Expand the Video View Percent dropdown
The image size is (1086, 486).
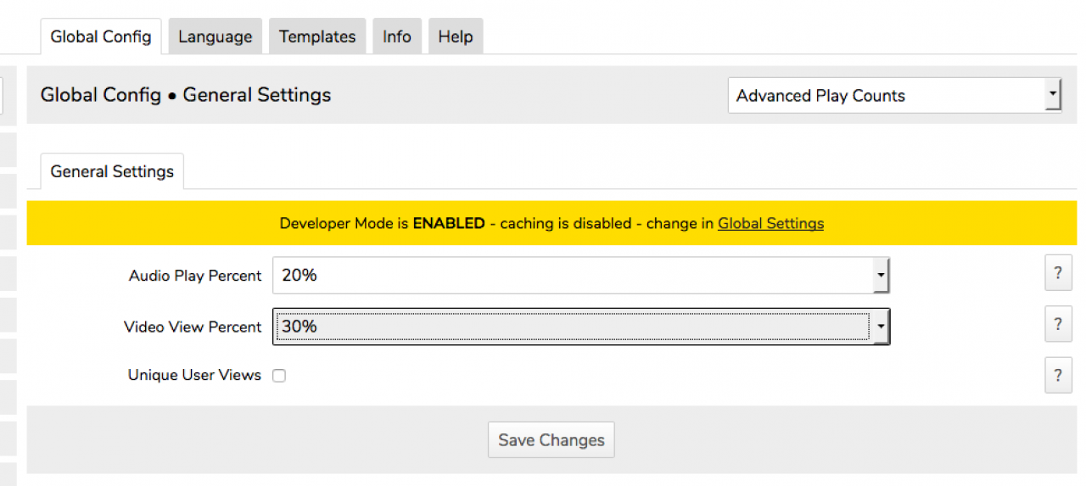pyautogui.click(x=581, y=327)
